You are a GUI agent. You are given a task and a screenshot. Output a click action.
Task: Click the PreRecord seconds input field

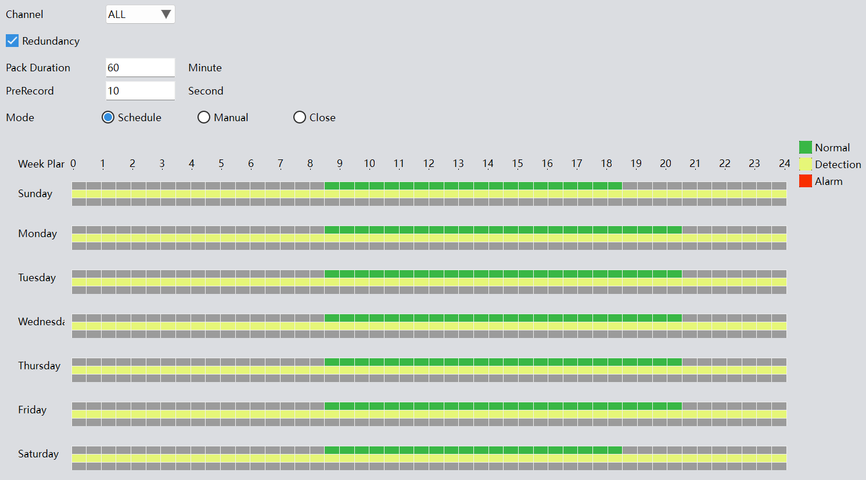point(140,90)
